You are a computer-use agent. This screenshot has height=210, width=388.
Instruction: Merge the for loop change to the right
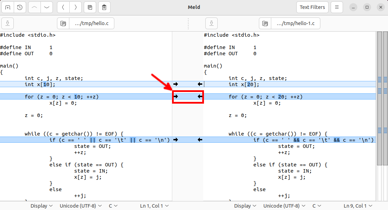coord(176,96)
